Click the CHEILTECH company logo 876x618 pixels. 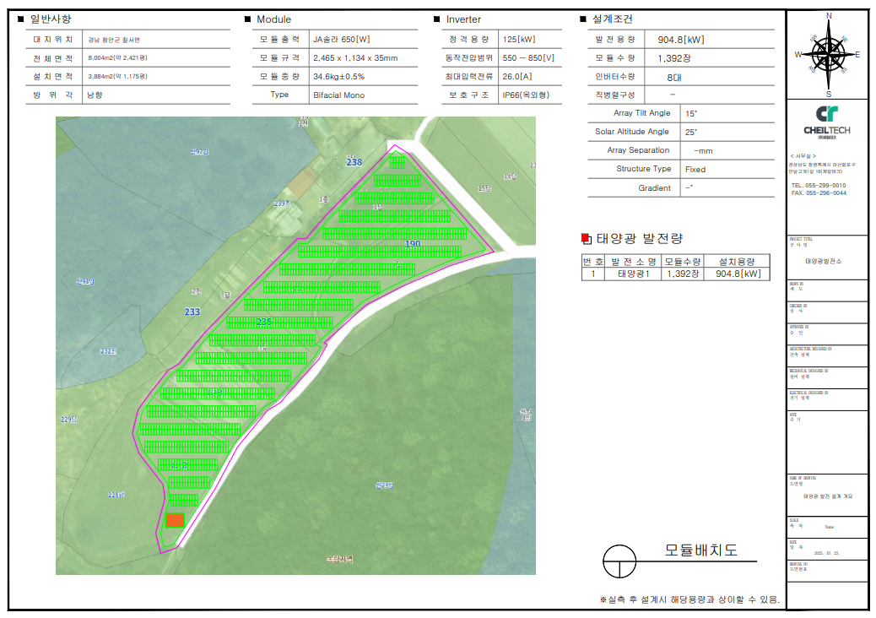pyautogui.click(x=827, y=121)
